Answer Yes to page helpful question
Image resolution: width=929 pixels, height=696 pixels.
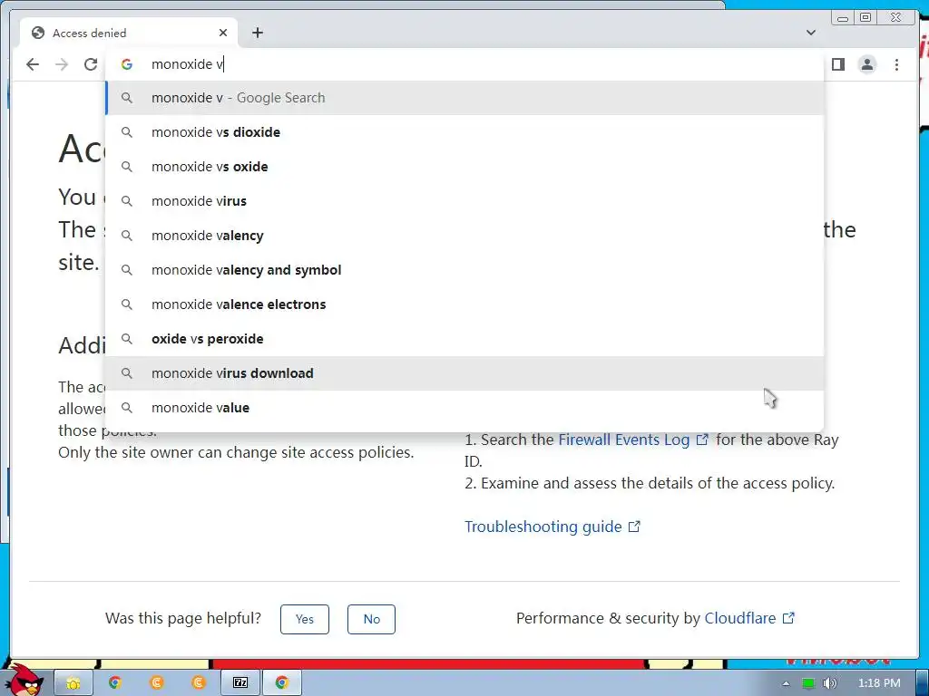click(305, 619)
